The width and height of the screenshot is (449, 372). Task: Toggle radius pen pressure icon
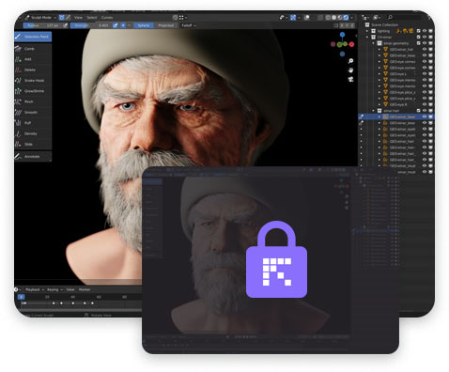(65, 25)
